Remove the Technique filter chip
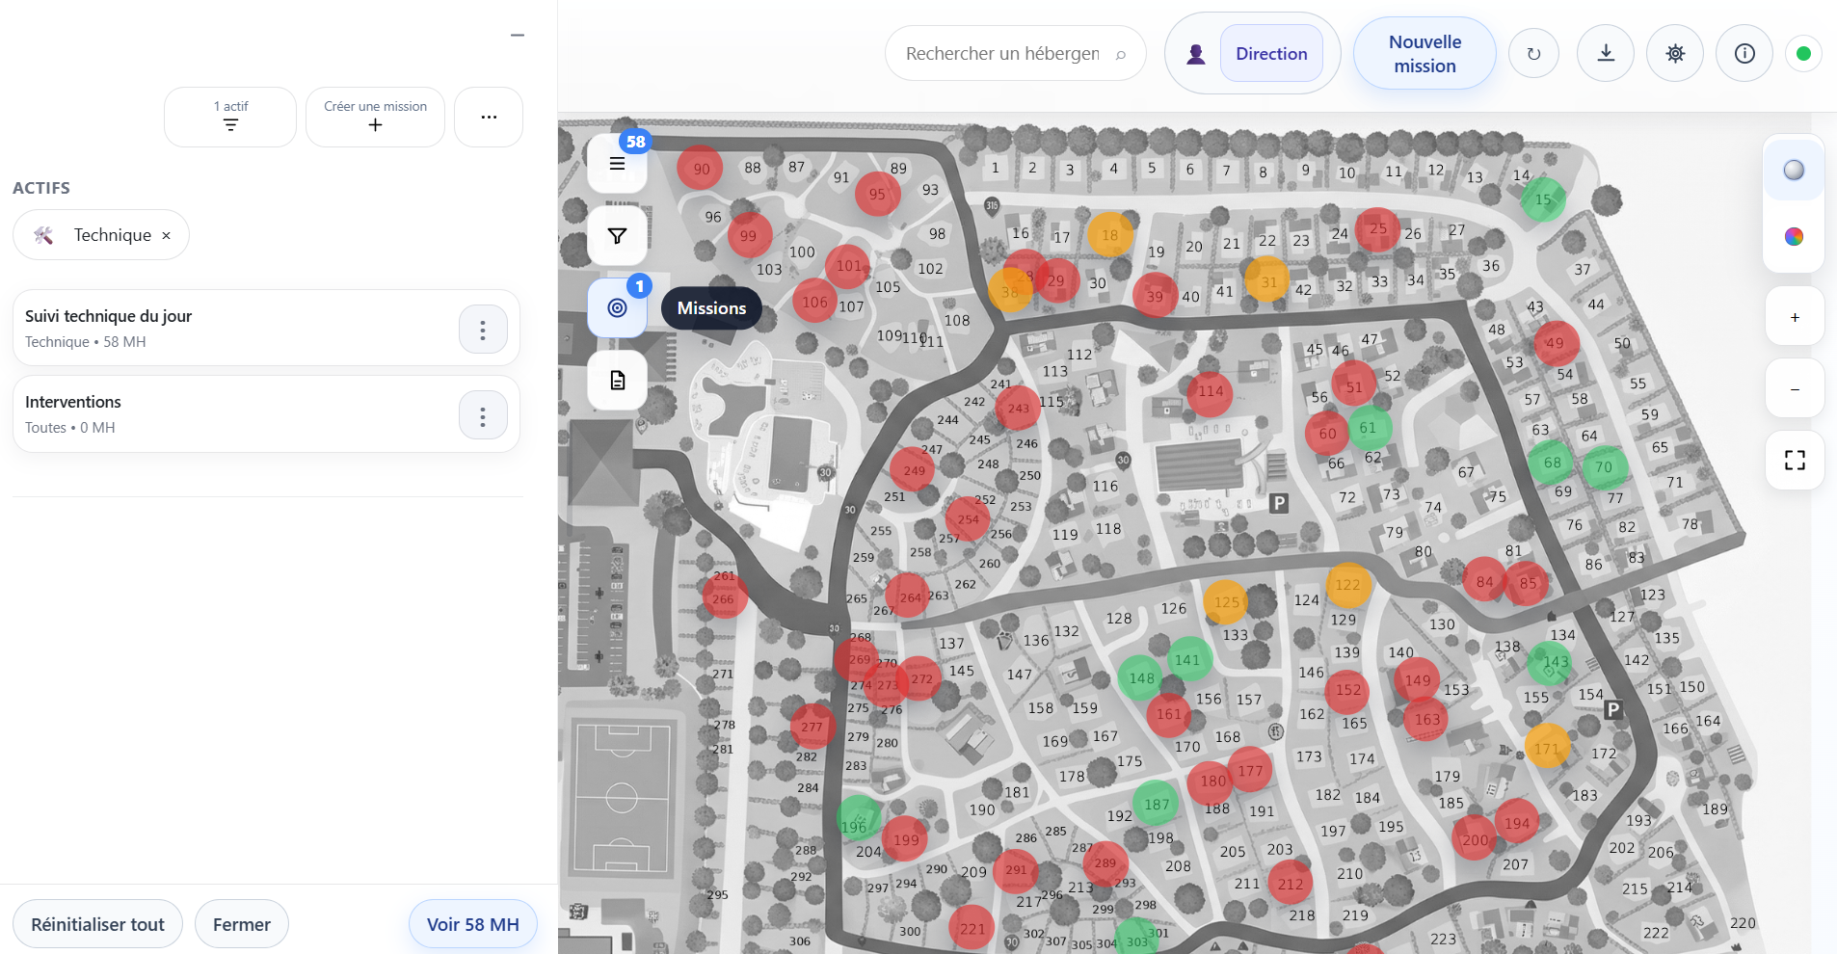The height and width of the screenshot is (954, 1837). [166, 235]
